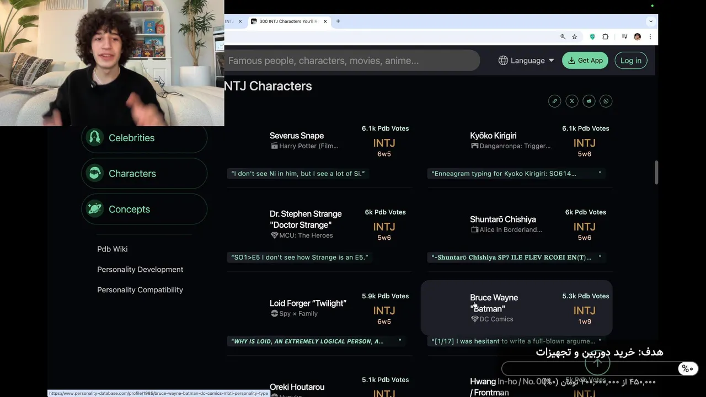Close the 300 INTJ Characters tab
This screenshot has height=397, width=706.
point(325,22)
